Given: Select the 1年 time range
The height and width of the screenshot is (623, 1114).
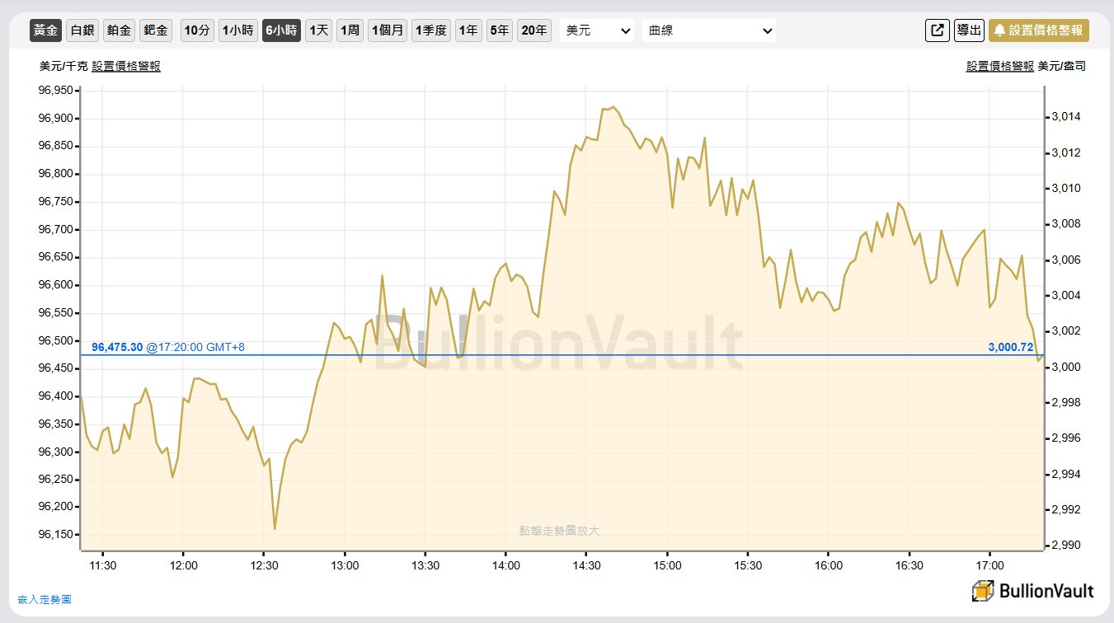Looking at the screenshot, I should click(x=468, y=30).
